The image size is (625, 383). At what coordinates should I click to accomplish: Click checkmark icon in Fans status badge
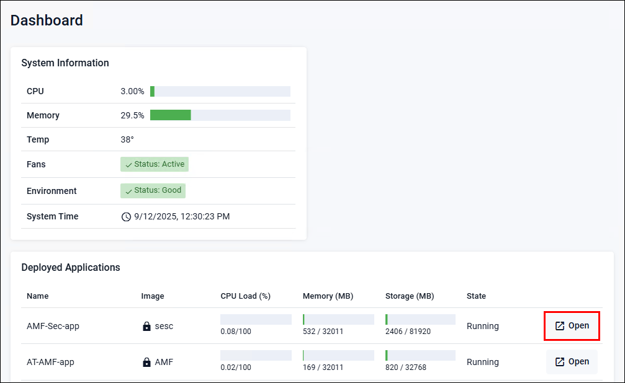click(x=128, y=165)
